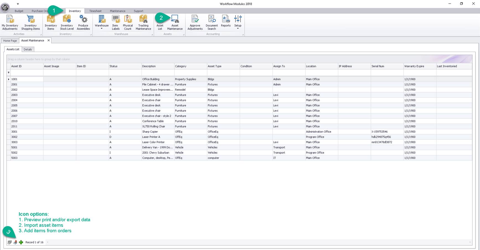This screenshot has width=480, height=250.
Task: Open Inventory Stock Level
Action: tap(67, 22)
